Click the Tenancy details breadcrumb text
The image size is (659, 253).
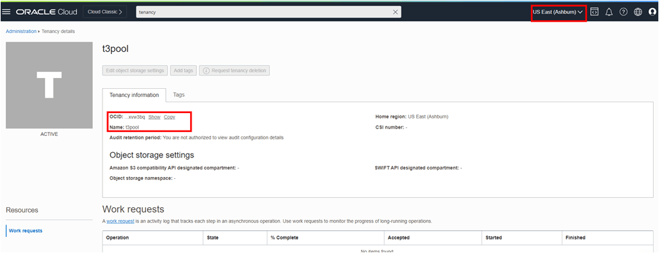pyautogui.click(x=58, y=32)
